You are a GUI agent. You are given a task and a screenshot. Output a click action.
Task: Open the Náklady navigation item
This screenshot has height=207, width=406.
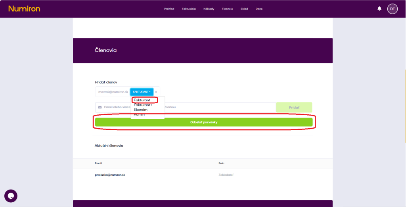[209, 9]
